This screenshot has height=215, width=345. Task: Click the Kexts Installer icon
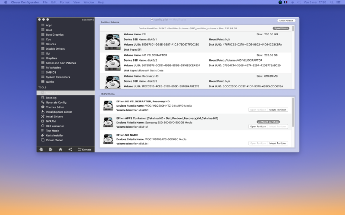click(x=43, y=135)
